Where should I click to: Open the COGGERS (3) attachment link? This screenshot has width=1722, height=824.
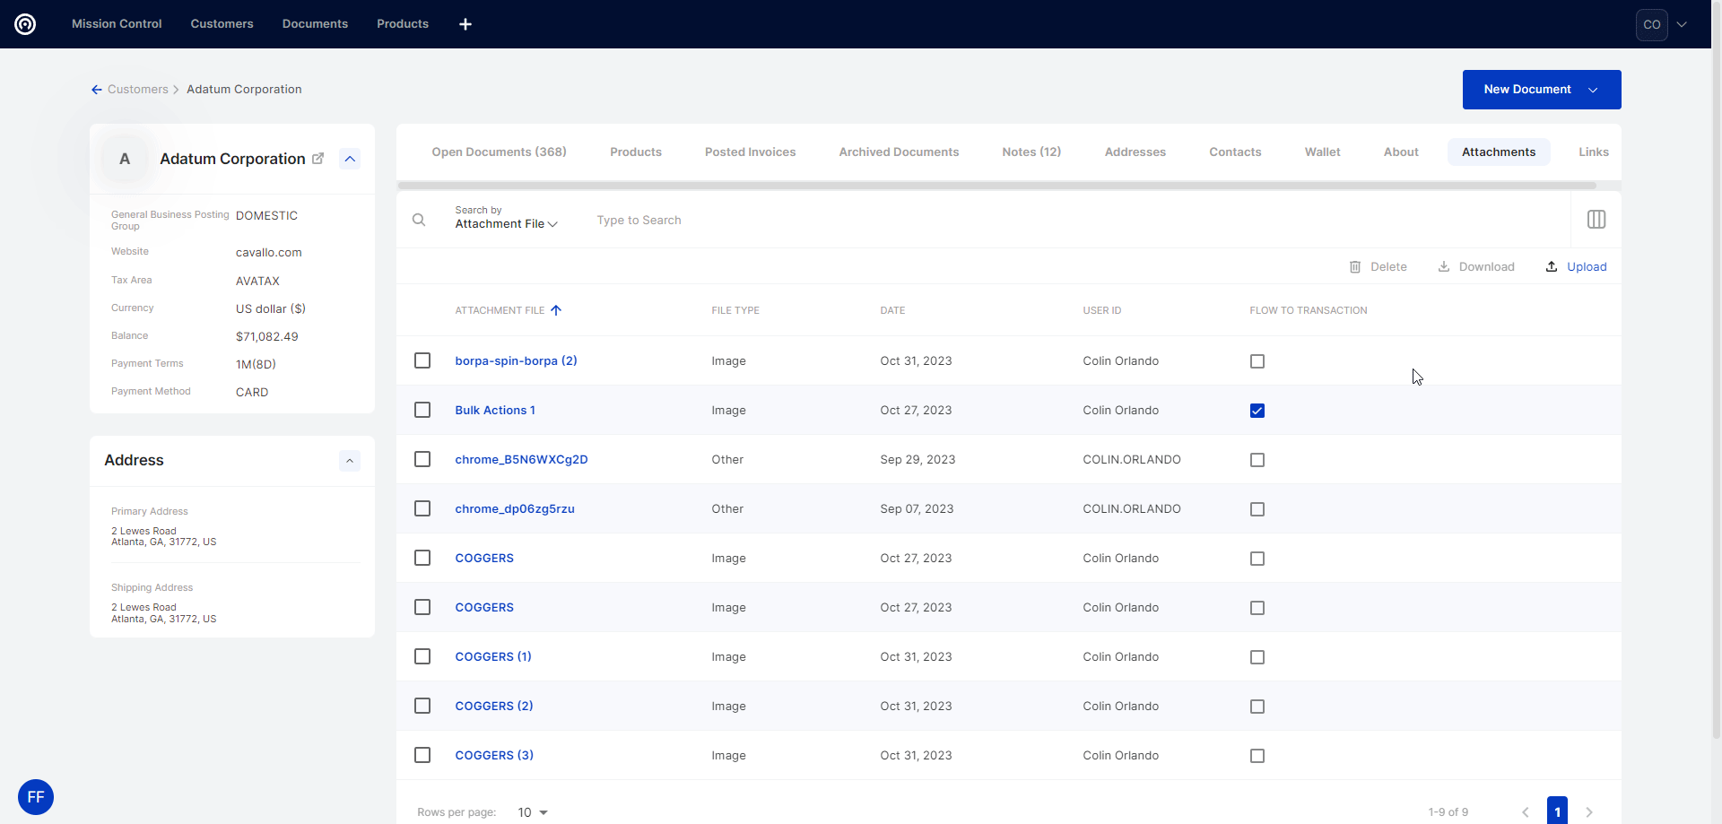(x=493, y=755)
